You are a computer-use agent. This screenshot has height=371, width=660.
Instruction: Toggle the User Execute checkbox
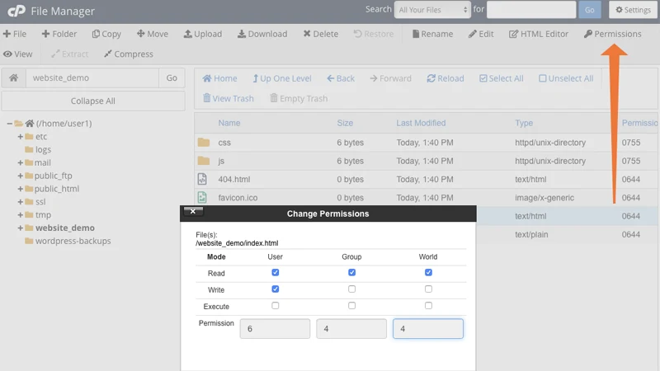pos(276,306)
